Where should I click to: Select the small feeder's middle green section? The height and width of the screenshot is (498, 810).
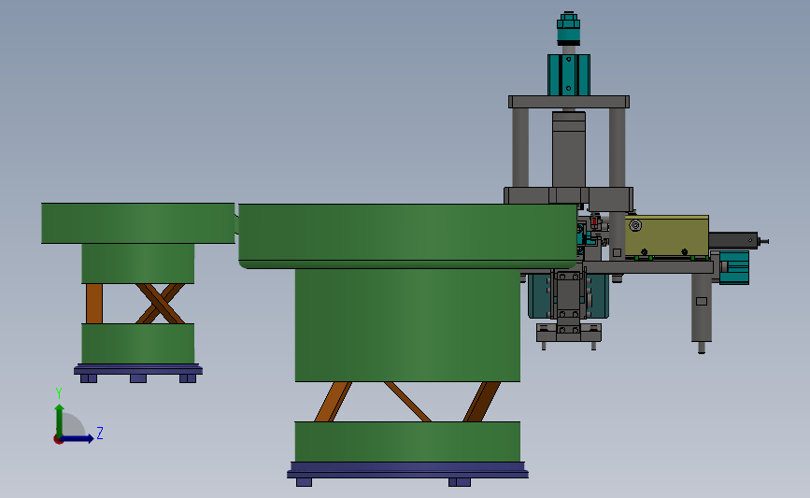click(138, 263)
